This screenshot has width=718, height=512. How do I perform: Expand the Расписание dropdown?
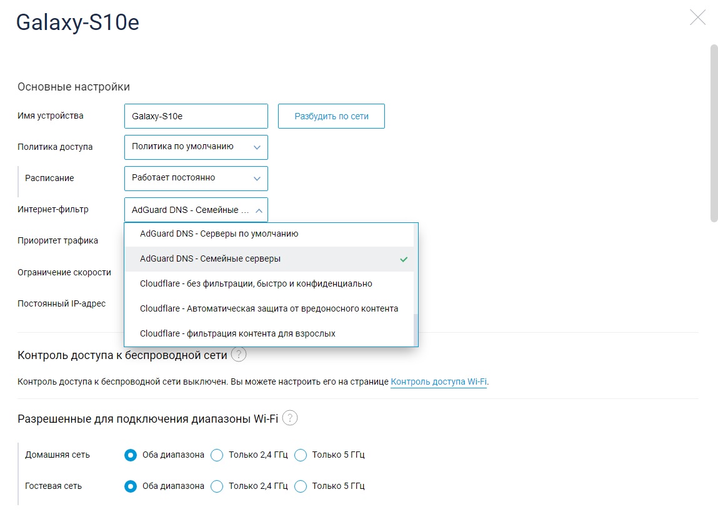196,179
